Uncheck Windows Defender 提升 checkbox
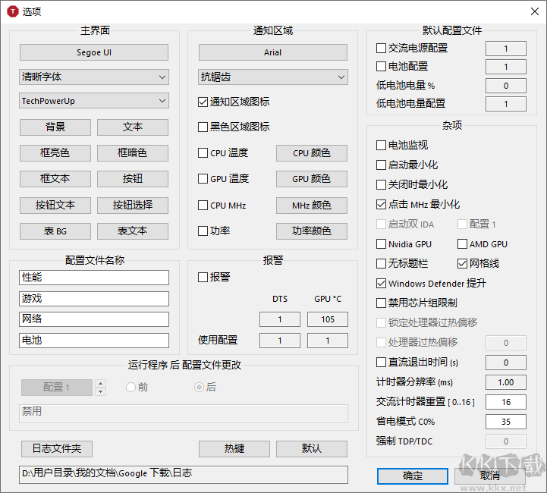The width and height of the screenshot is (547, 493). pos(381,284)
